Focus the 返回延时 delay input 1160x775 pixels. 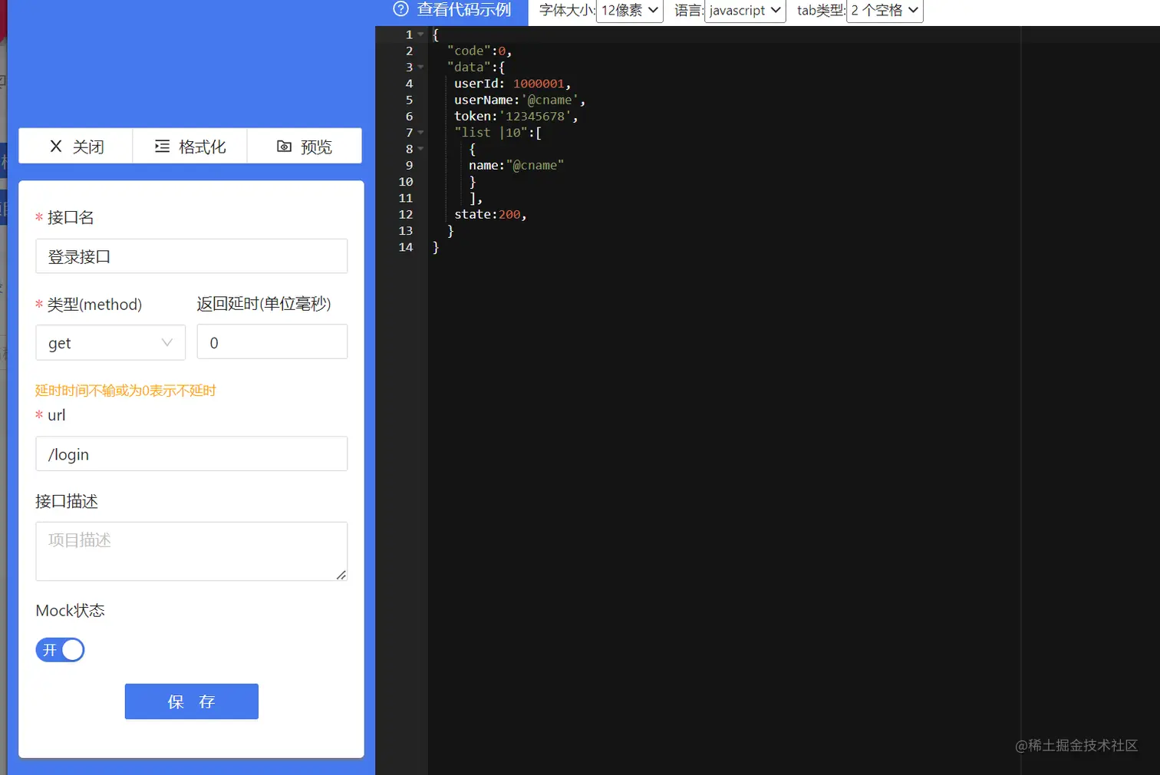(x=272, y=342)
